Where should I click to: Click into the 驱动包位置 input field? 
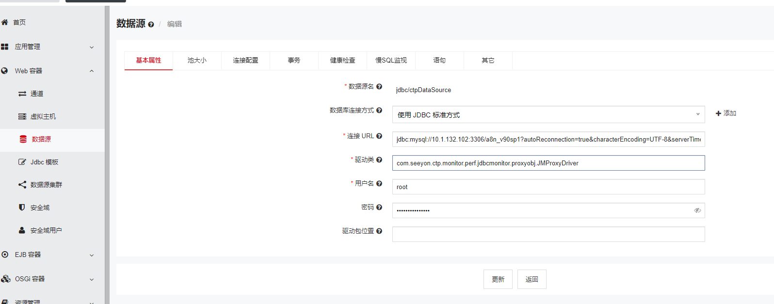(548, 234)
